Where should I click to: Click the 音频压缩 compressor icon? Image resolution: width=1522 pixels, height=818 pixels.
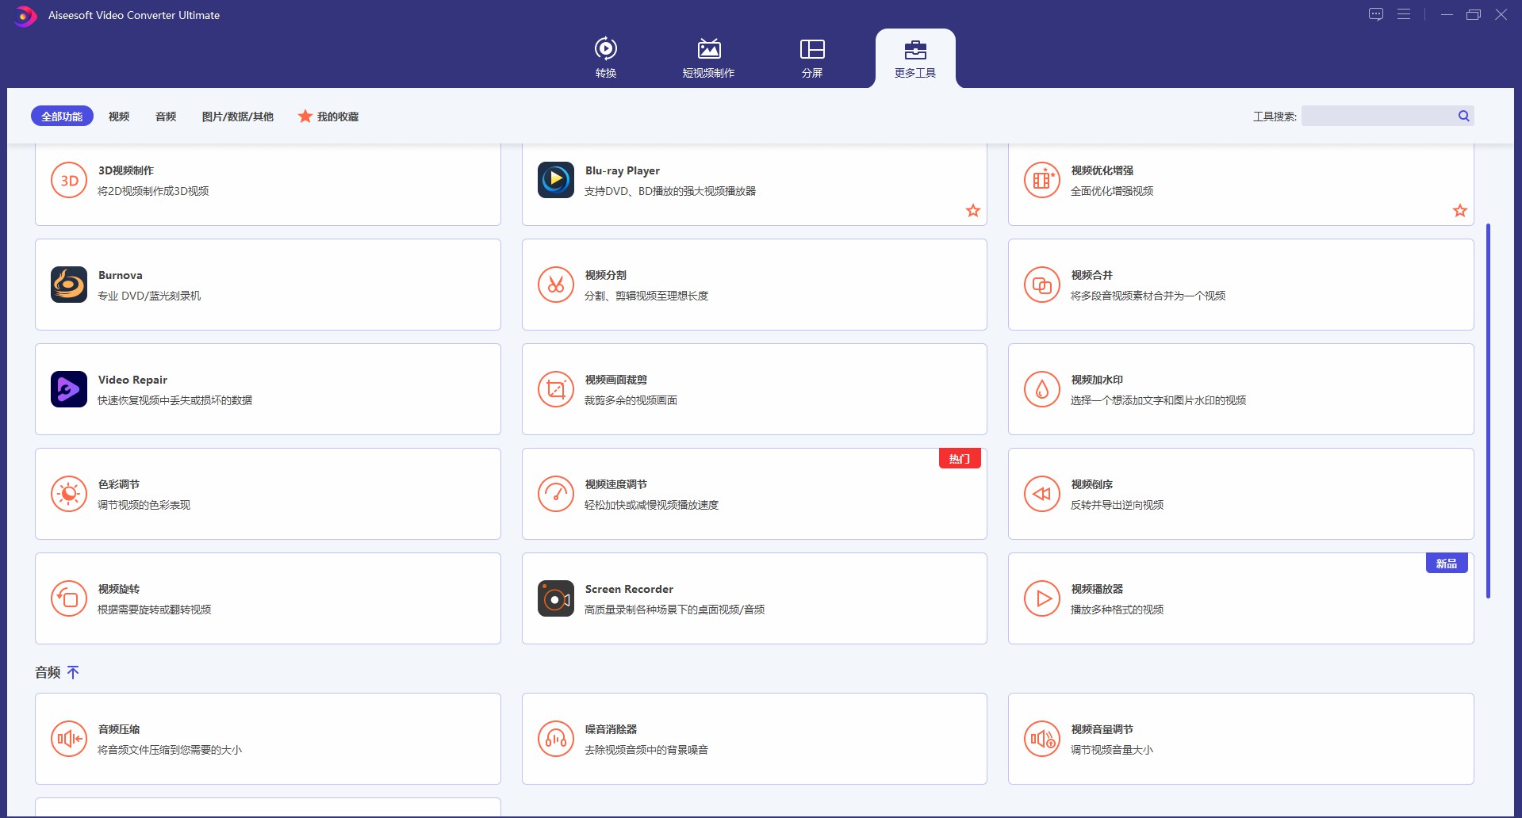point(69,739)
